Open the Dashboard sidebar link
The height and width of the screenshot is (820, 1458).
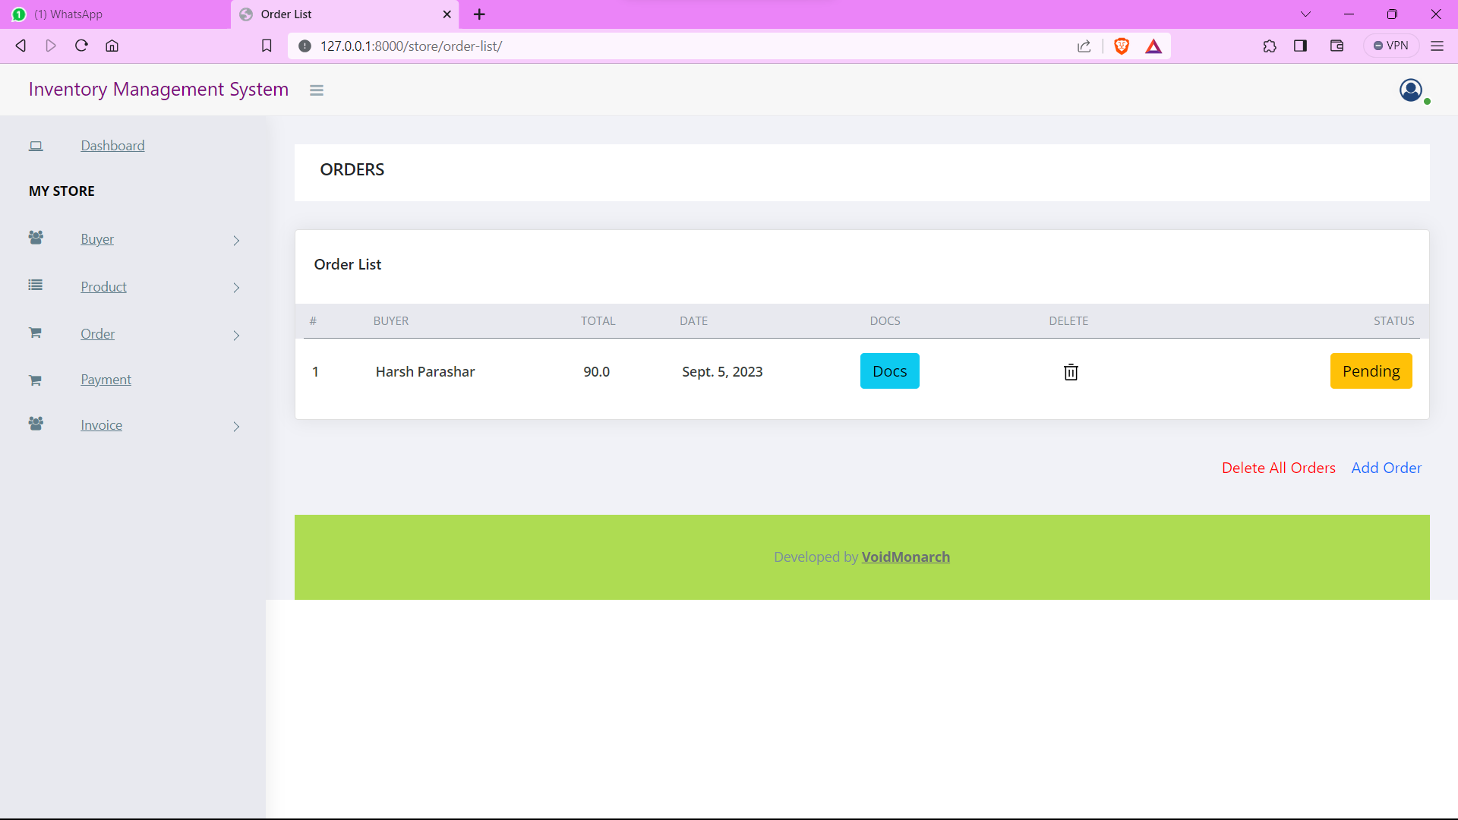click(112, 146)
